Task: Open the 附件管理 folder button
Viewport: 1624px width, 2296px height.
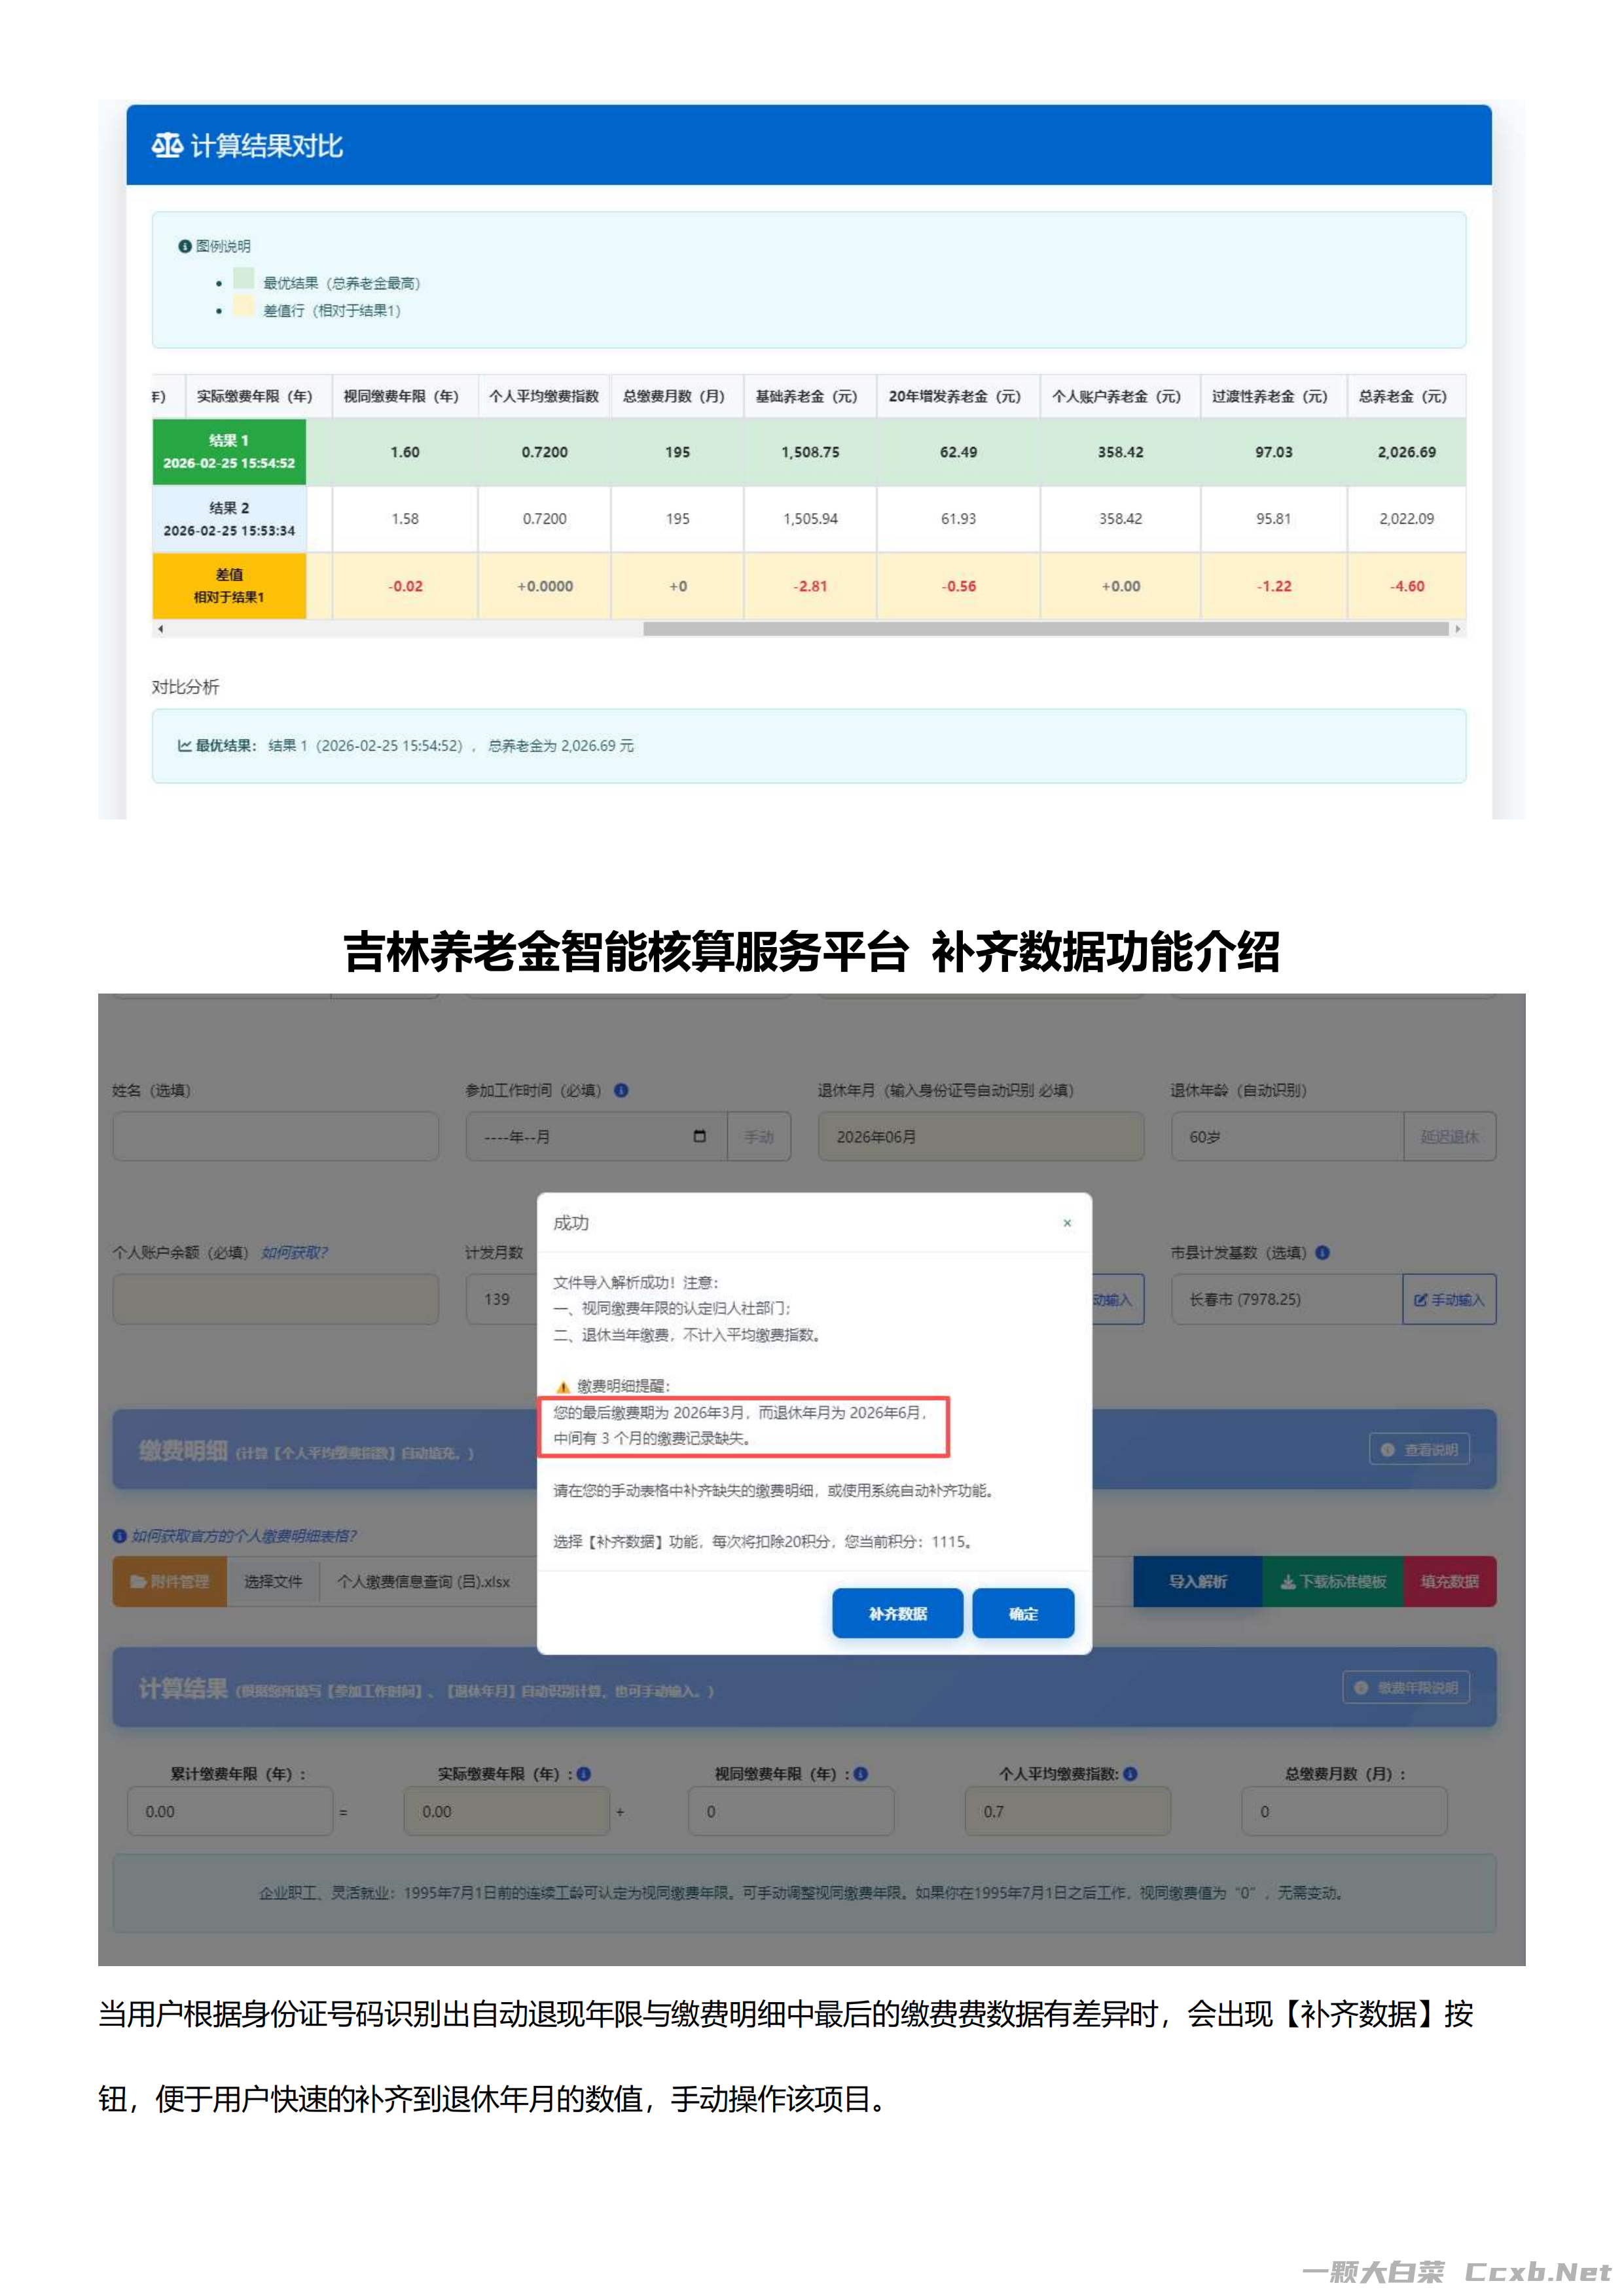Action: (170, 1581)
